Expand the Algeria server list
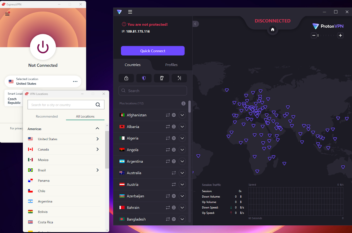 tap(182, 138)
